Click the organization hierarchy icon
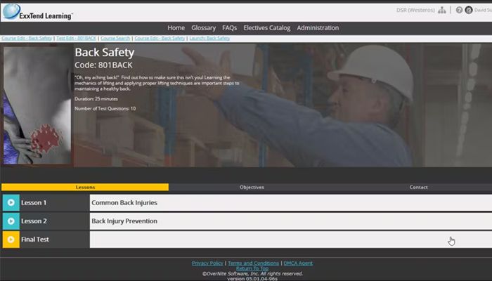Viewport: 492px width, 281px height. (441, 11)
